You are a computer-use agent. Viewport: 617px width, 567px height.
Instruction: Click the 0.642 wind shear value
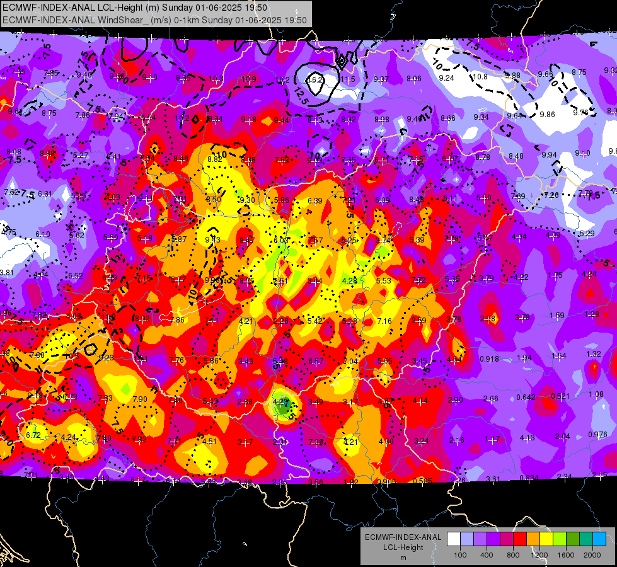coord(526,398)
